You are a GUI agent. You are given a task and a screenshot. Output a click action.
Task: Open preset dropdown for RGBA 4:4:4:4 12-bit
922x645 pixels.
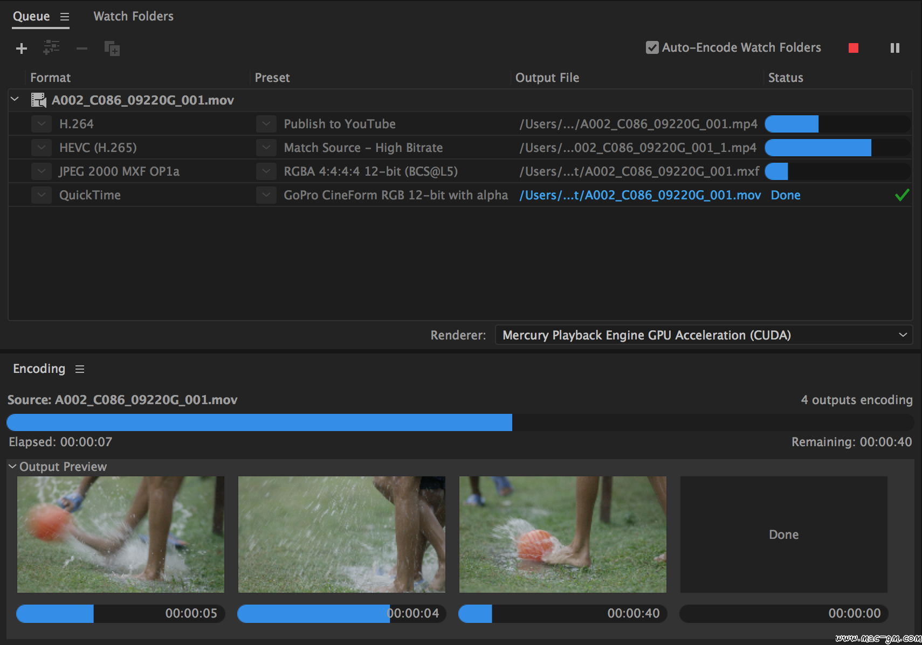coord(266,171)
